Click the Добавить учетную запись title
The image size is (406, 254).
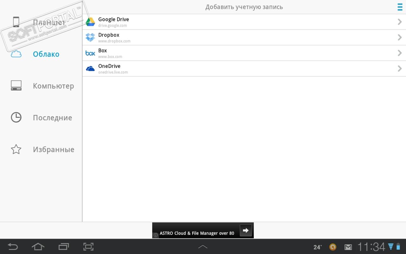[x=244, y=7]
